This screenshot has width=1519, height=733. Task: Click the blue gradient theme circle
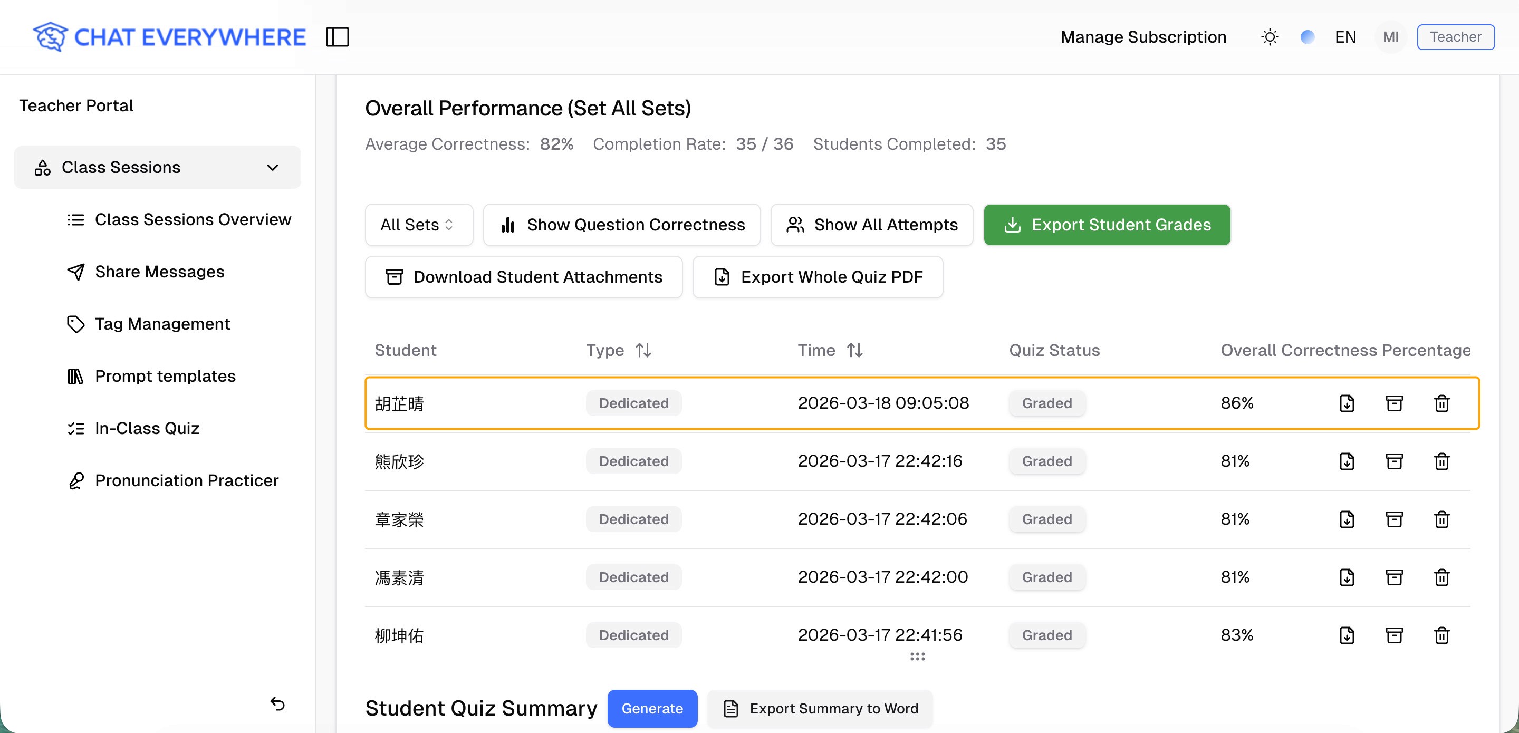pyautogui.click(x=1308, y=37)
